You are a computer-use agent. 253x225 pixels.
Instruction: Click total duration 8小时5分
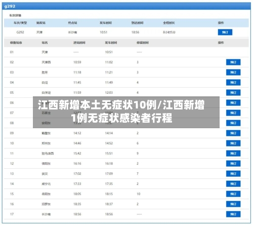click(169, 32)
